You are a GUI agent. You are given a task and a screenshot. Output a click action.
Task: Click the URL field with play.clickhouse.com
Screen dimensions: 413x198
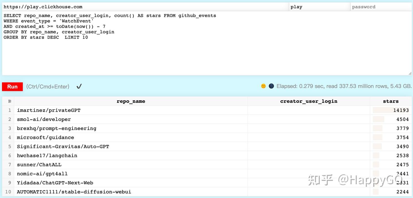(145, 7)
